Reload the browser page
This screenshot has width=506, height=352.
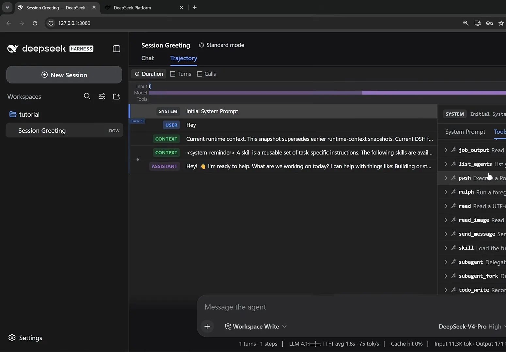[35, 23]
